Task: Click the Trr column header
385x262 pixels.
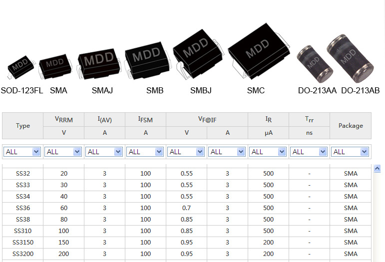Action: (x=310, y=120)
